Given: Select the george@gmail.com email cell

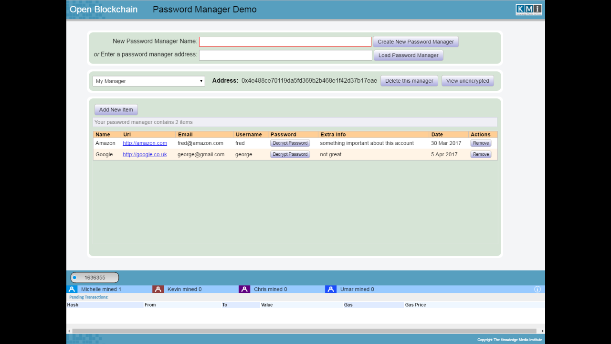Looking at the screenshot, I should click(x=201, y=154).
